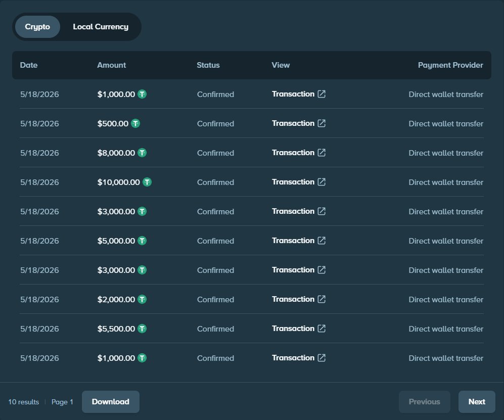Click the Status column header

208,65
